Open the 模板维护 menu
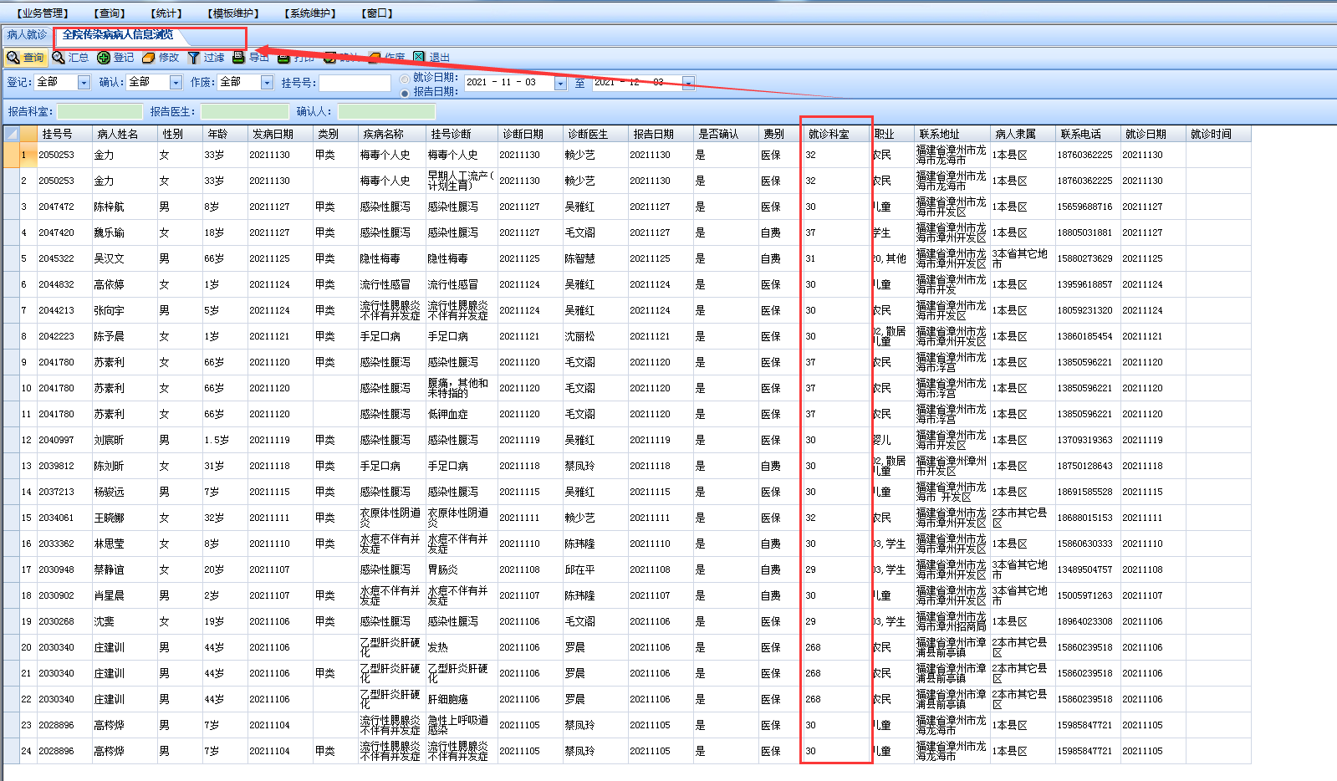The image size is (1337, 781). click(x=233, y=13)
